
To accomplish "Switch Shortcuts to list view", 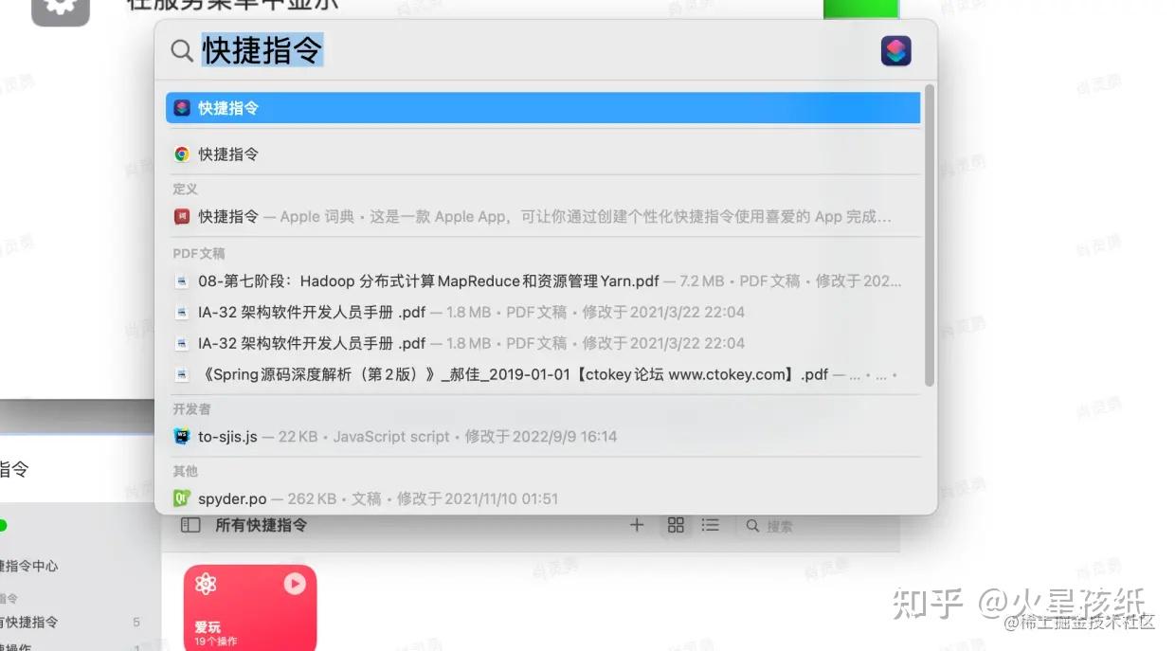I will click(711, 525).
